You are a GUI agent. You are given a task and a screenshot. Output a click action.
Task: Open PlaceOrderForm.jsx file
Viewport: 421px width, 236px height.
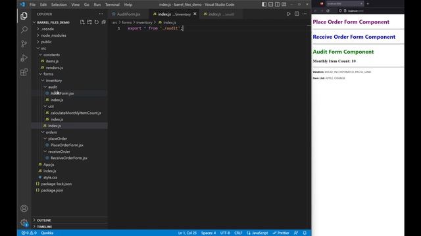coord(67,145)
